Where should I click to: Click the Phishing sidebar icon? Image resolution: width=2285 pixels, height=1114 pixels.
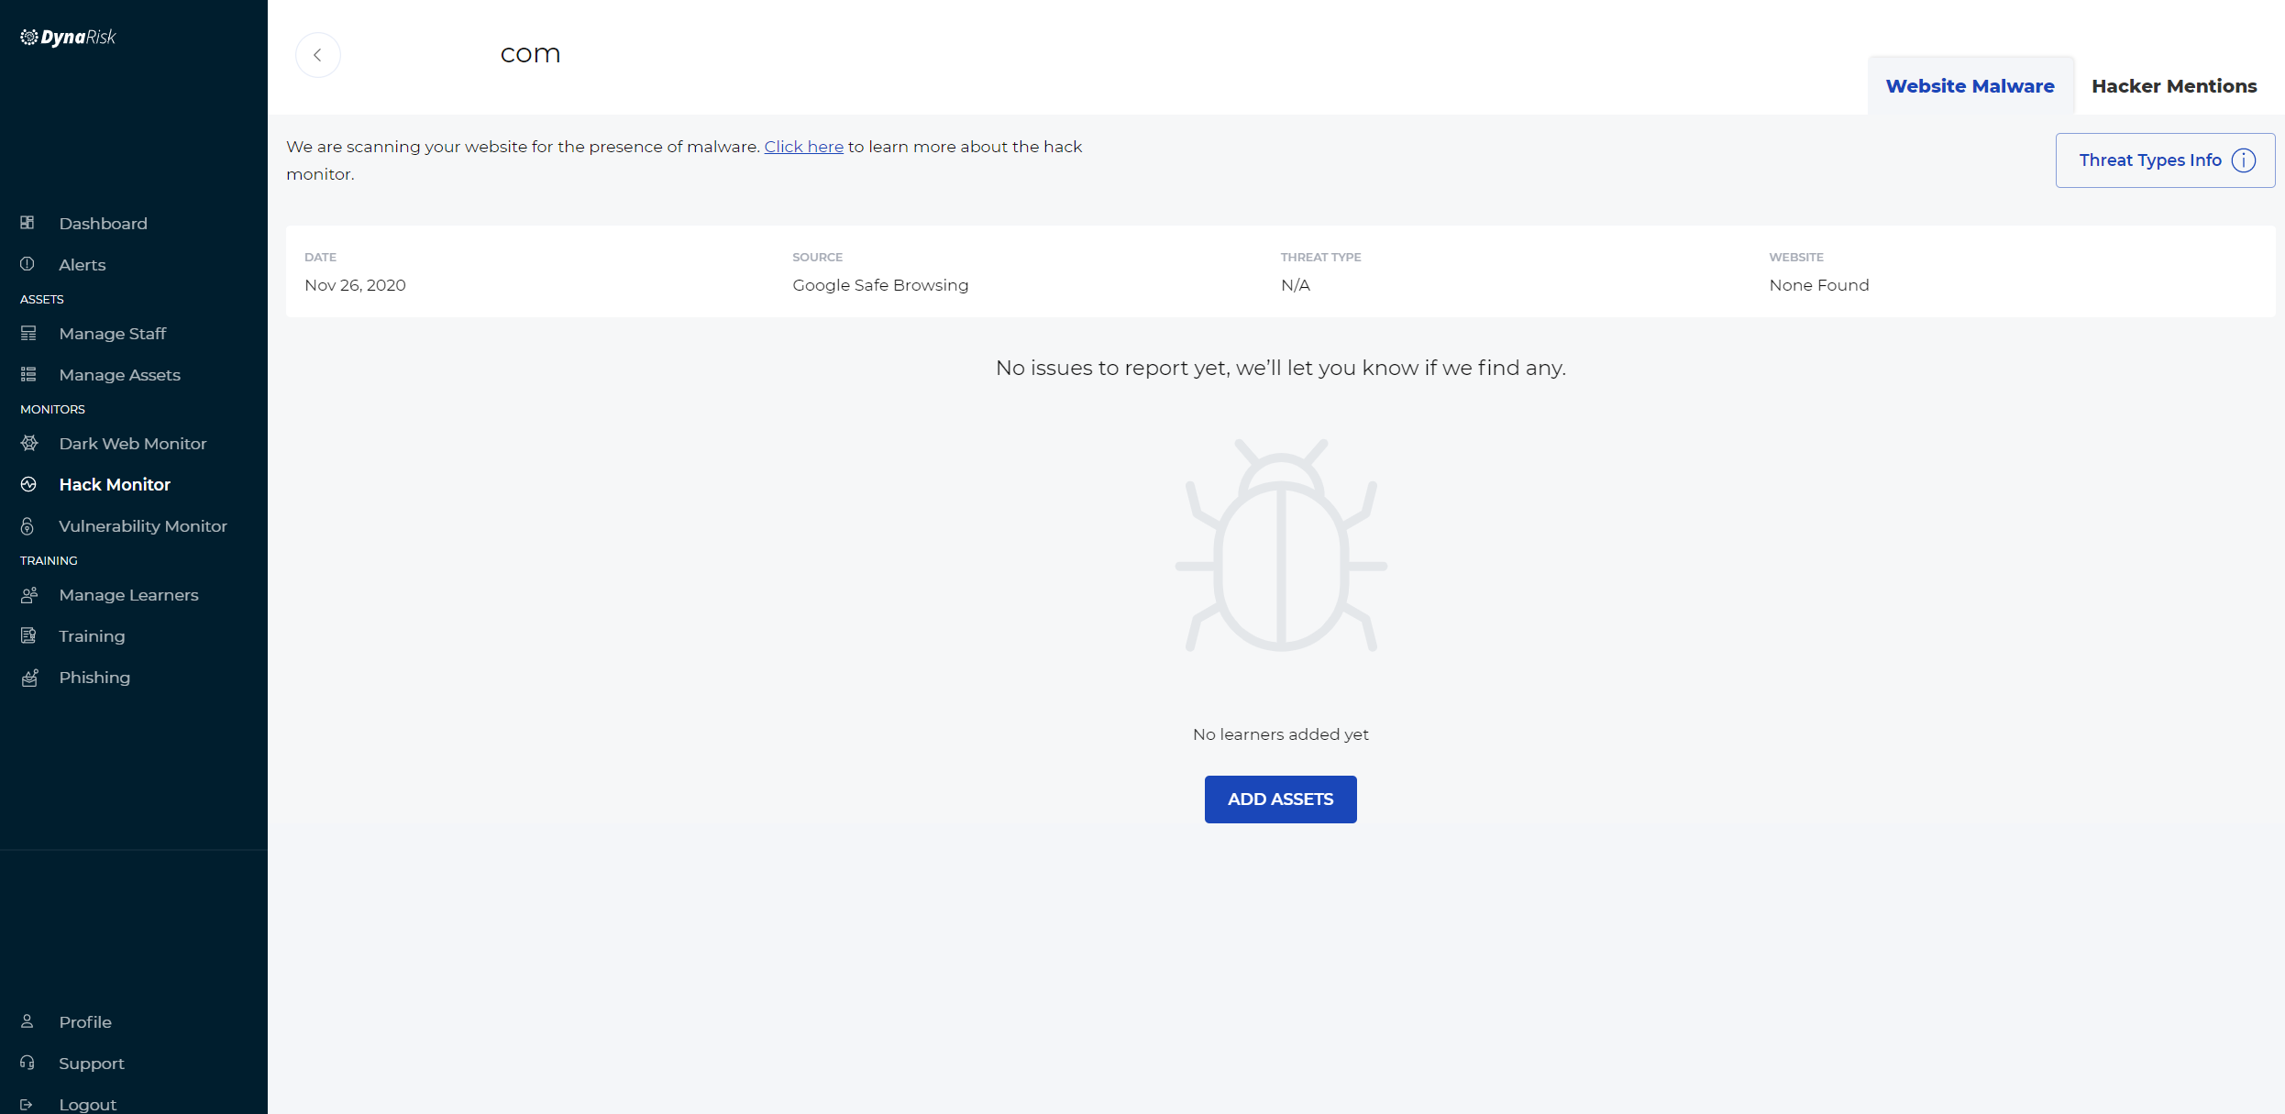pos(29,678)
